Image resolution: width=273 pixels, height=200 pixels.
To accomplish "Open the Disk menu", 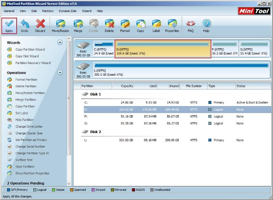I will coord(34,11).
